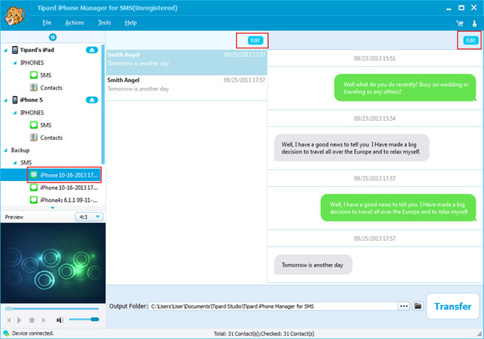The height and width of the screenshot is (339, 484).
Task: Skip to next track in preview
Action: pos(43,320)
